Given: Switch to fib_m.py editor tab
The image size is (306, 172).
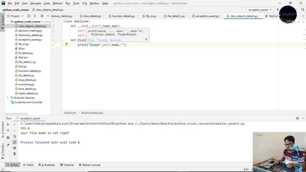Looking at the screenshot, I should (151, 16).
